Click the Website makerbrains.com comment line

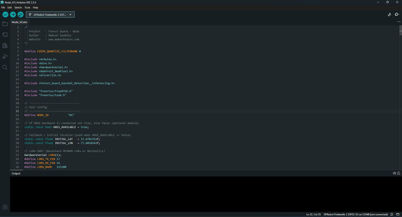pyautogui.click(x=54, y=40)
